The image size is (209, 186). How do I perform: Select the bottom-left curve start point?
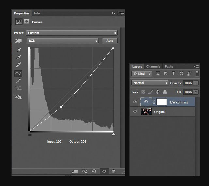click(31, 130)
